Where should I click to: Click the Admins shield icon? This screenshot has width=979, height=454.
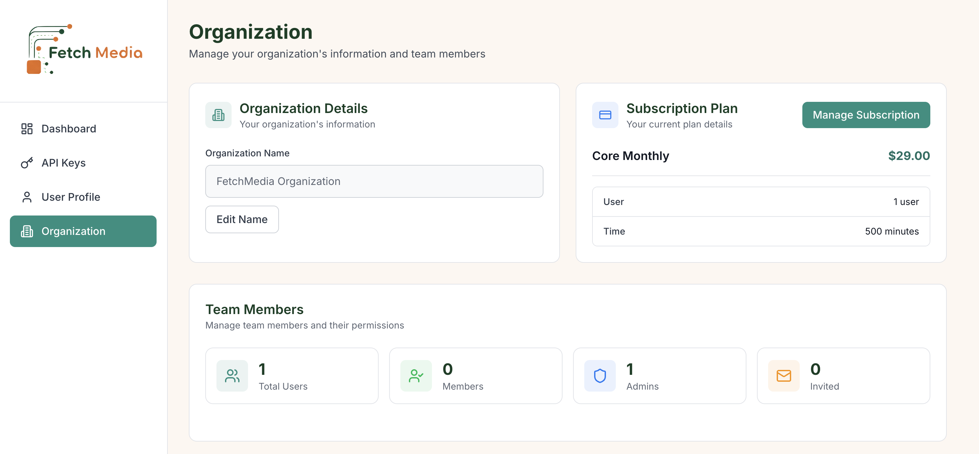click(600, 376)
